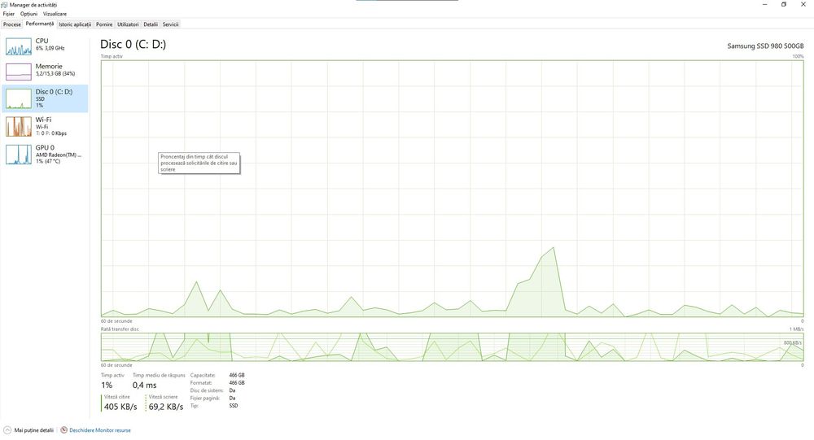Open the Deschidere Monitor resurse link
This screenshot has width=814, height=440.
click(x=100, y=430)
